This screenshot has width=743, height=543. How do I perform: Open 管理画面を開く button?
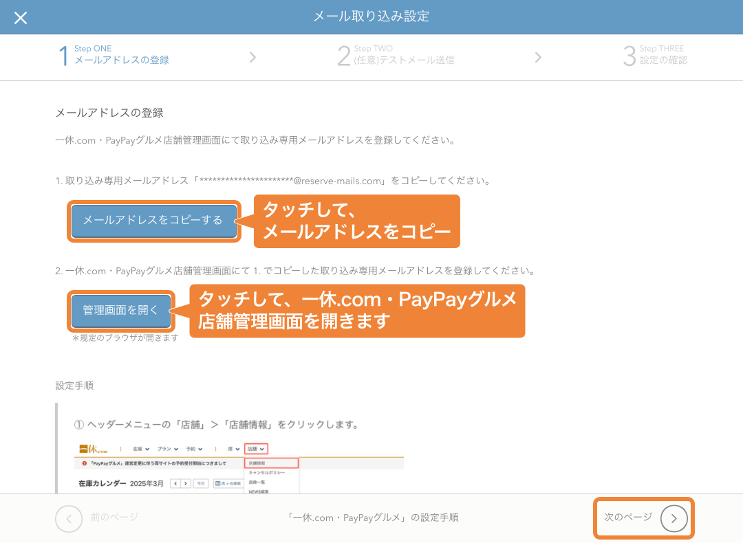pos(121,311)
